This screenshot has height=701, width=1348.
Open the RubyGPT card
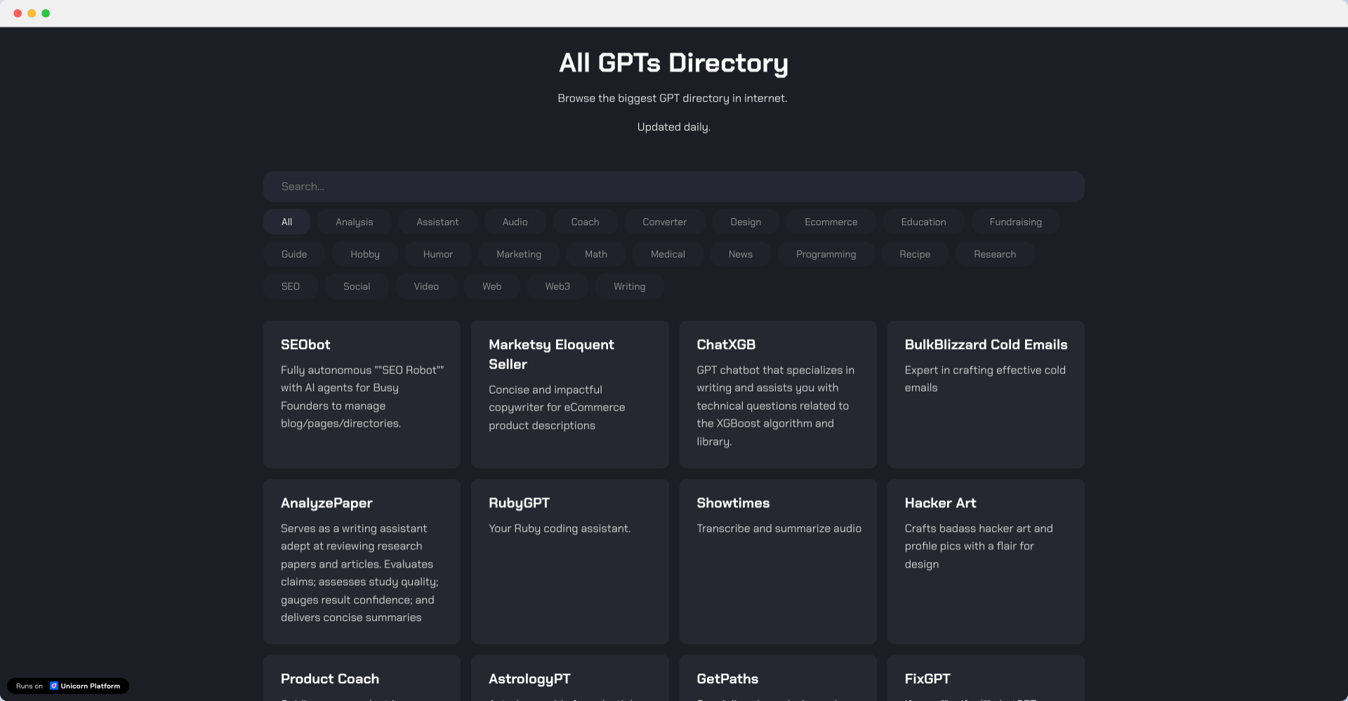pos(569,561)
